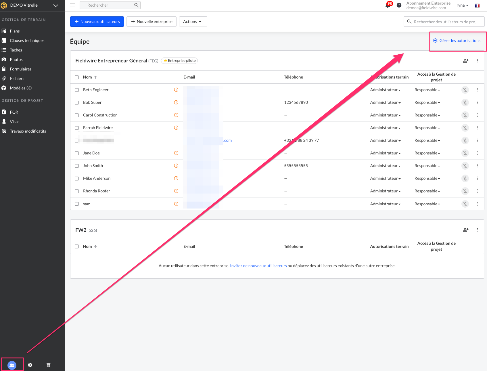
Task: Go to Plans in the sidebar
Action: (x=15, y=31)
